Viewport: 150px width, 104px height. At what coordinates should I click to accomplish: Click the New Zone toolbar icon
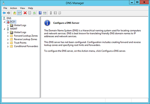point(55,13)
